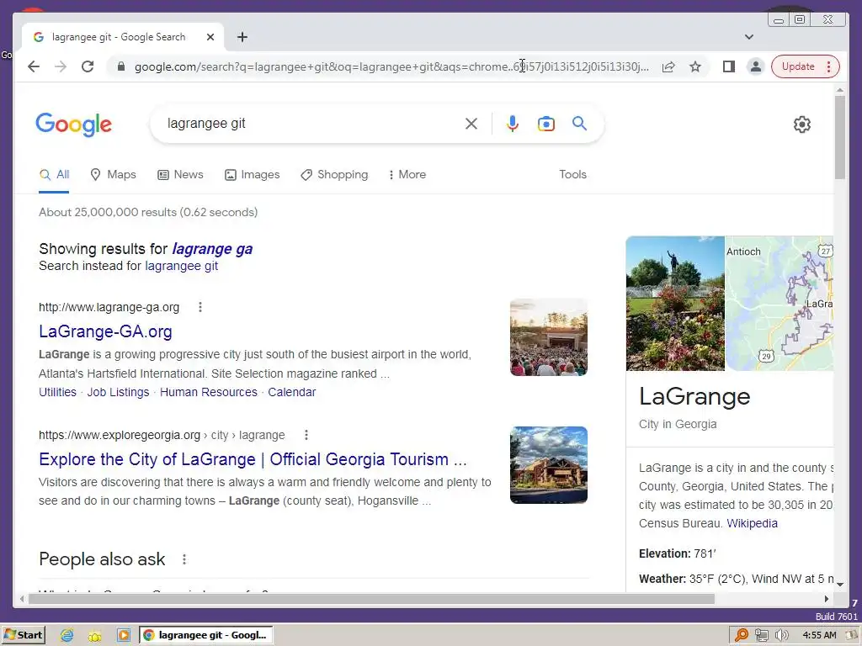
Task: Open the Job Listings sitelink
Action: point(118,392)
